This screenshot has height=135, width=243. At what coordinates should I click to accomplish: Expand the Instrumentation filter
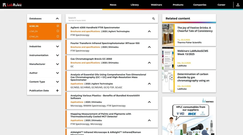tap(57, 55)
